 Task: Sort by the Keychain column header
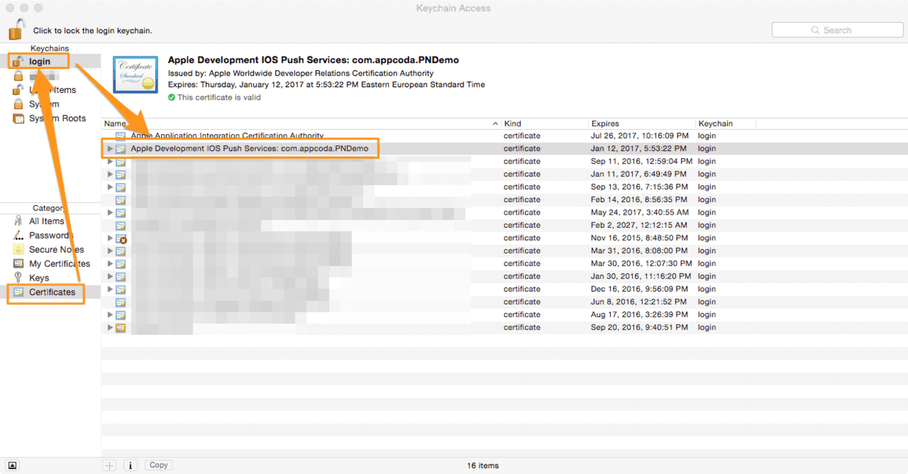(725, 124)
